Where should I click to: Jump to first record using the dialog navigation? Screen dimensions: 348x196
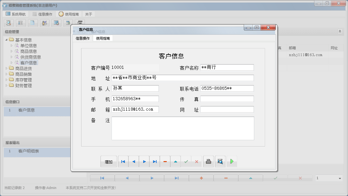tap(123, 161)
